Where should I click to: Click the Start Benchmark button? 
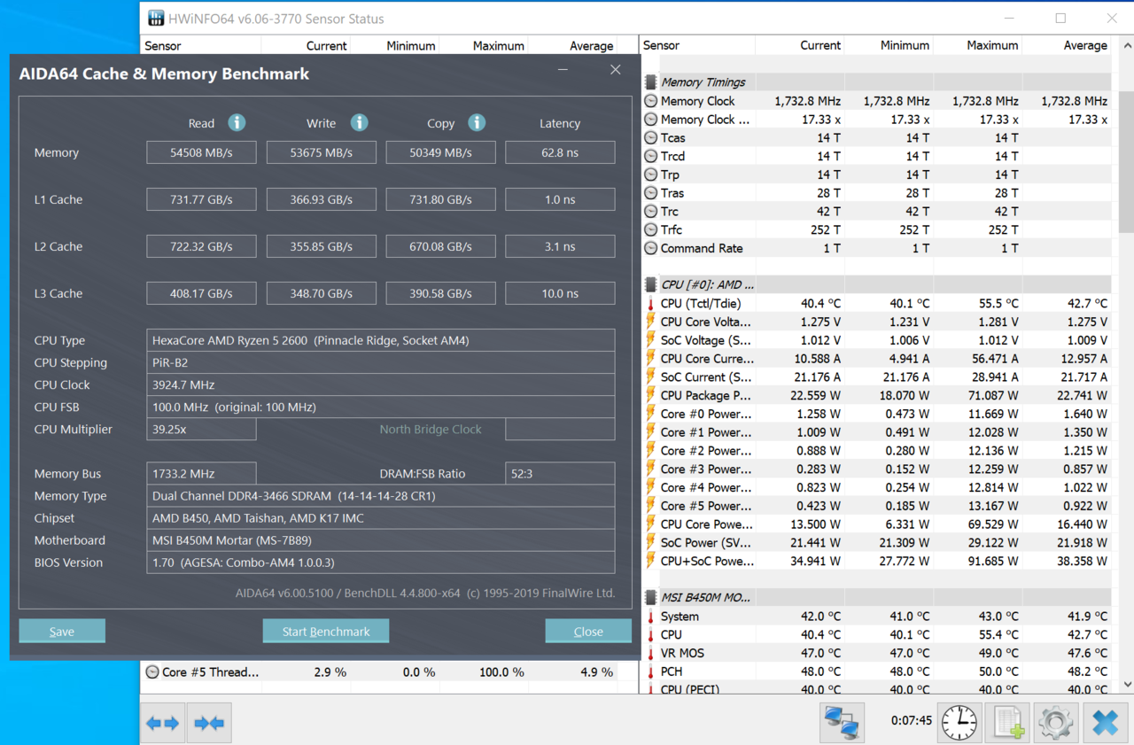[x=326, y=631]
